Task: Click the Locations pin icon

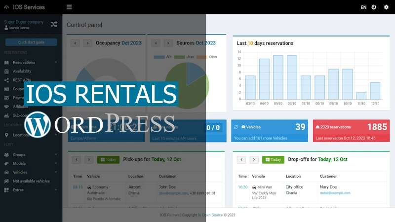Action: coord(6,135)
